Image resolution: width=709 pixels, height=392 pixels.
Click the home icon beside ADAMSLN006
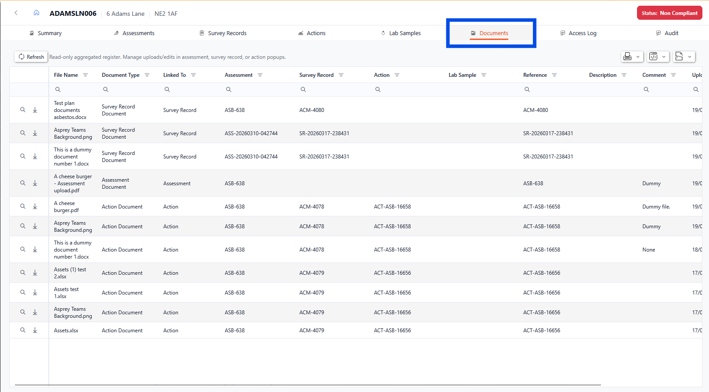[x=36, y=13]
